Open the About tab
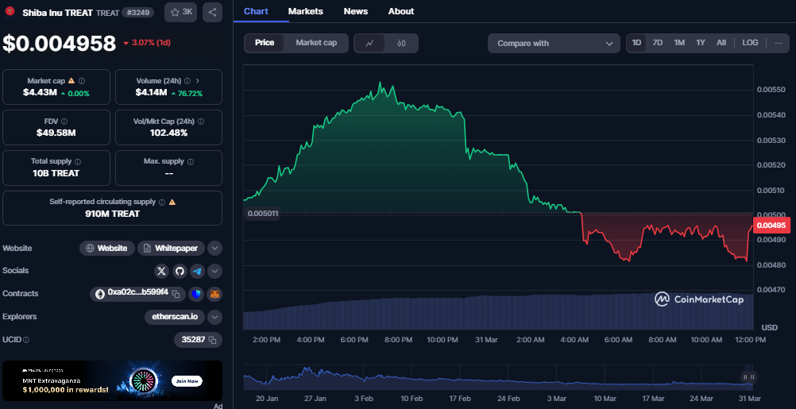This screenshot has width=796, height=409. pyautogui.click(x=401, y=11)
